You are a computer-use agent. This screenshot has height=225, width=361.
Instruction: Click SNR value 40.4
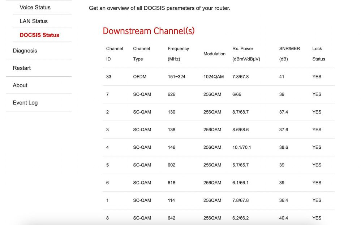click(x=283, y=218)
